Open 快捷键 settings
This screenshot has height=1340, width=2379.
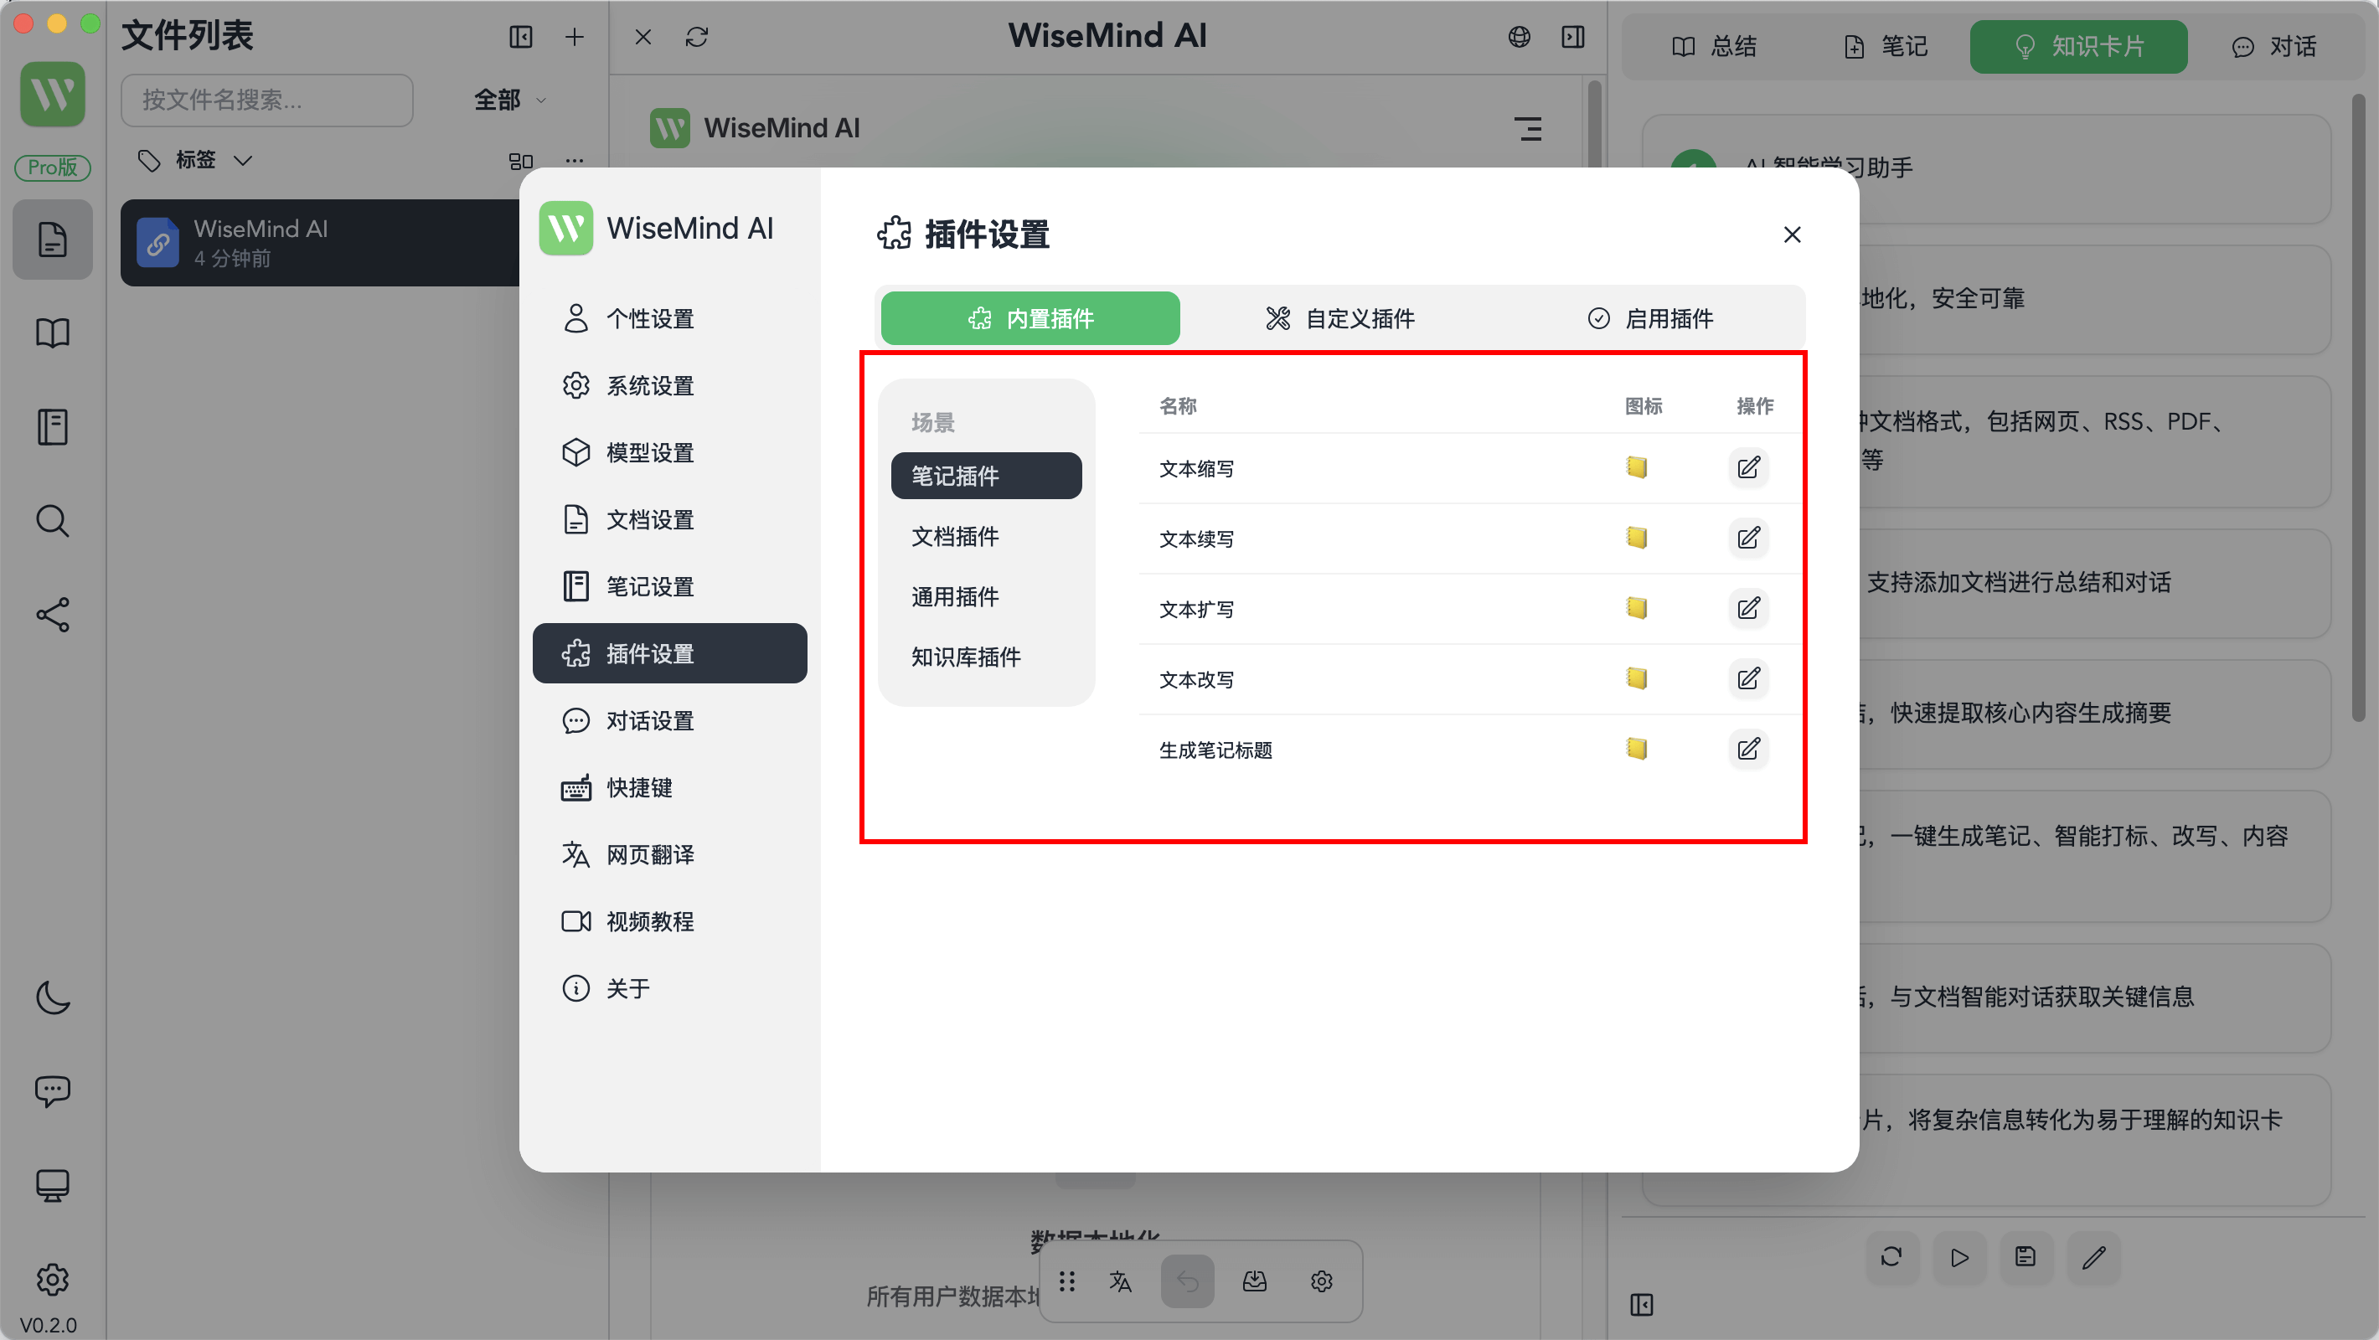coord(669,788)
